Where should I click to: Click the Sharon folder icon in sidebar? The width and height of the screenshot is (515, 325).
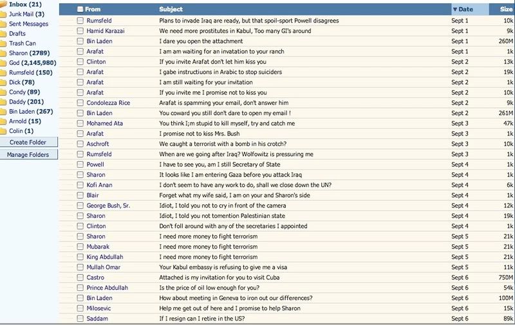click(3, 53)
